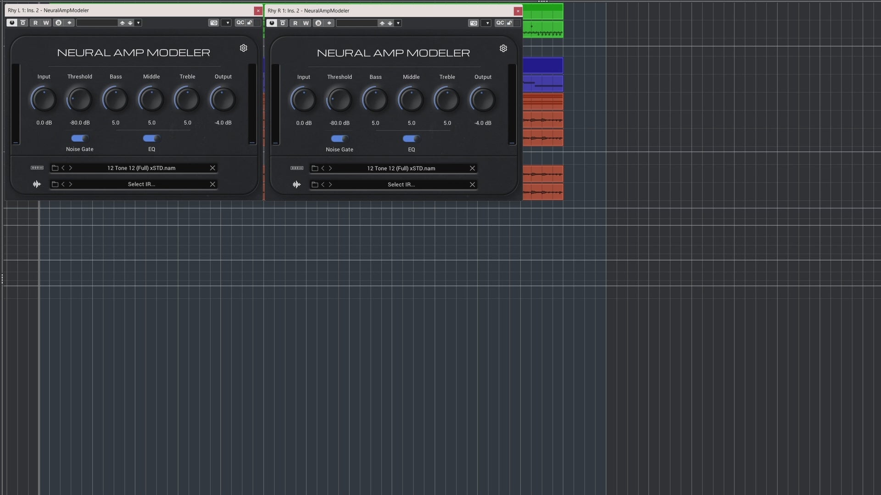Viewport: 881px width, 495px height.
Task: Toggle Noise Gate switch in Rhy L plugin
Action: [x=80, y=138]
